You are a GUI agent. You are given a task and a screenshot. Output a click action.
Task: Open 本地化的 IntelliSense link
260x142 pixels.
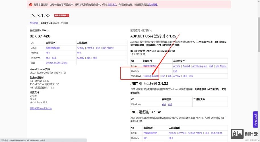pos(41,108)
